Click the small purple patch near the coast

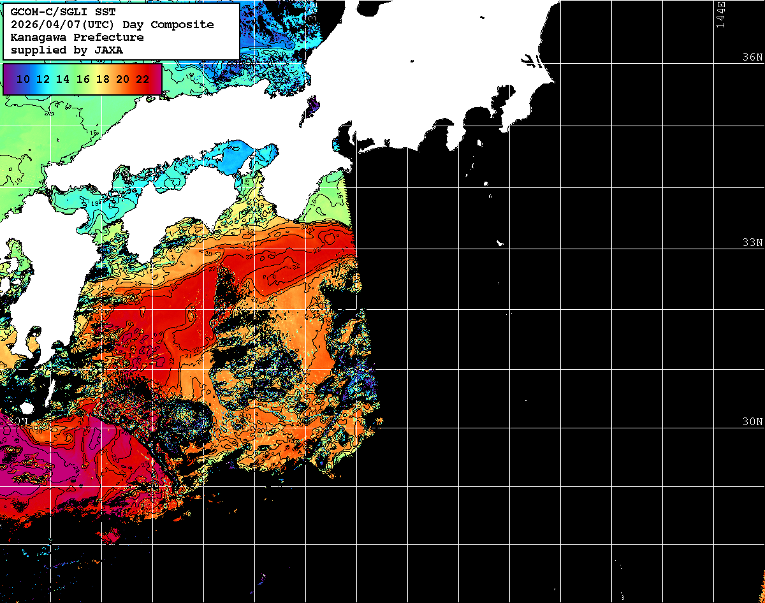click(312, 106)
